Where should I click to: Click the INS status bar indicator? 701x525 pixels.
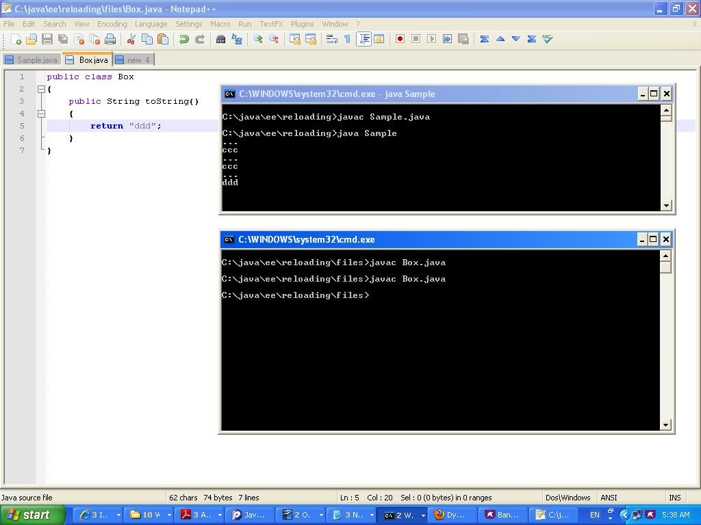675,498
